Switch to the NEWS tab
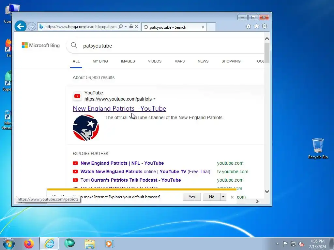The width and height of the screenshot is (334, 250). coord(203,61)
